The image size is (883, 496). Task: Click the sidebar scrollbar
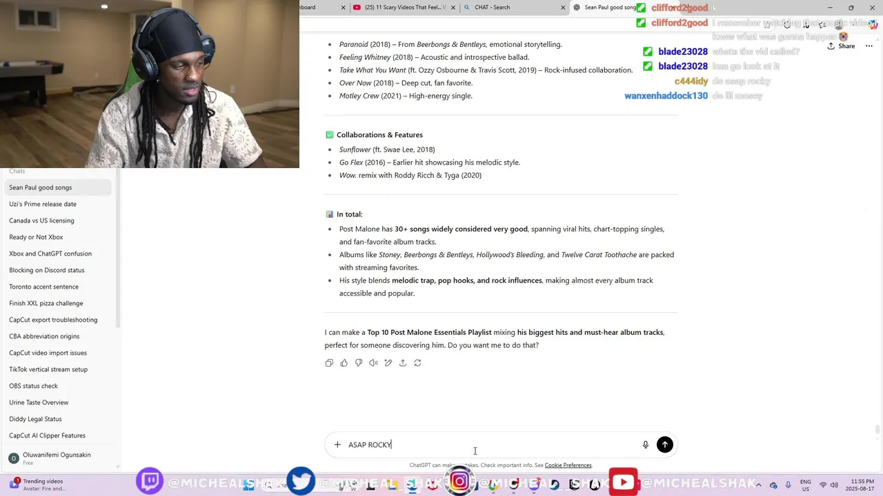pos(117,248)
